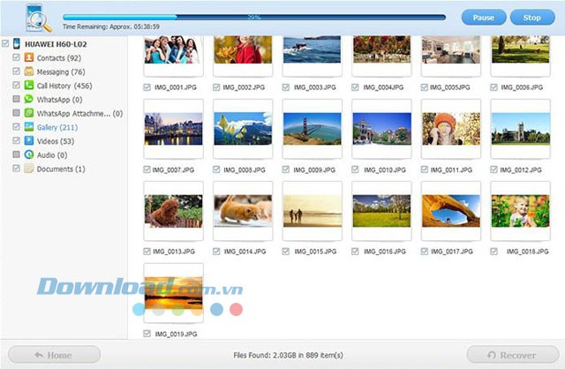
Task: Select the green meadow photo IMG_0016
Action: (x=381, y=211)
